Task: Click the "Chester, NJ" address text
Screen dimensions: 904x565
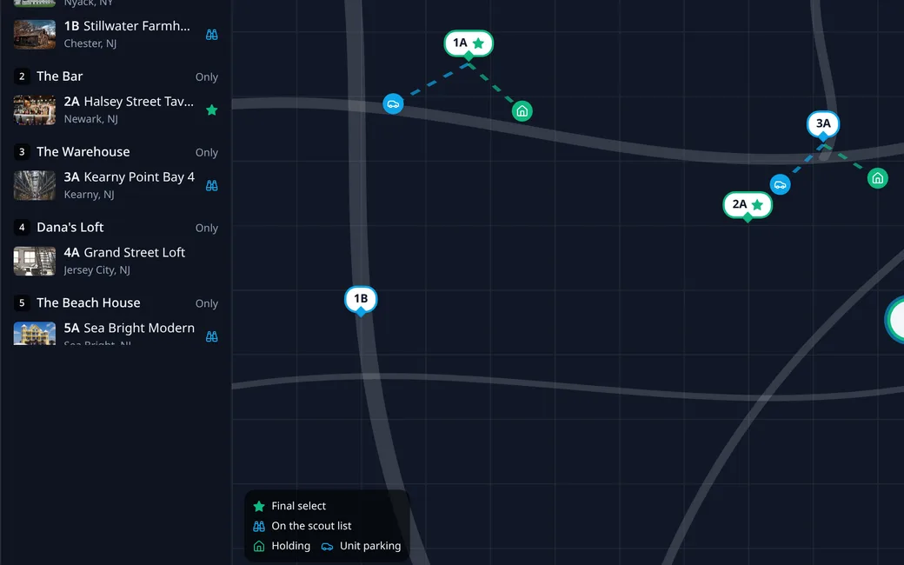Action: point(90,43)
